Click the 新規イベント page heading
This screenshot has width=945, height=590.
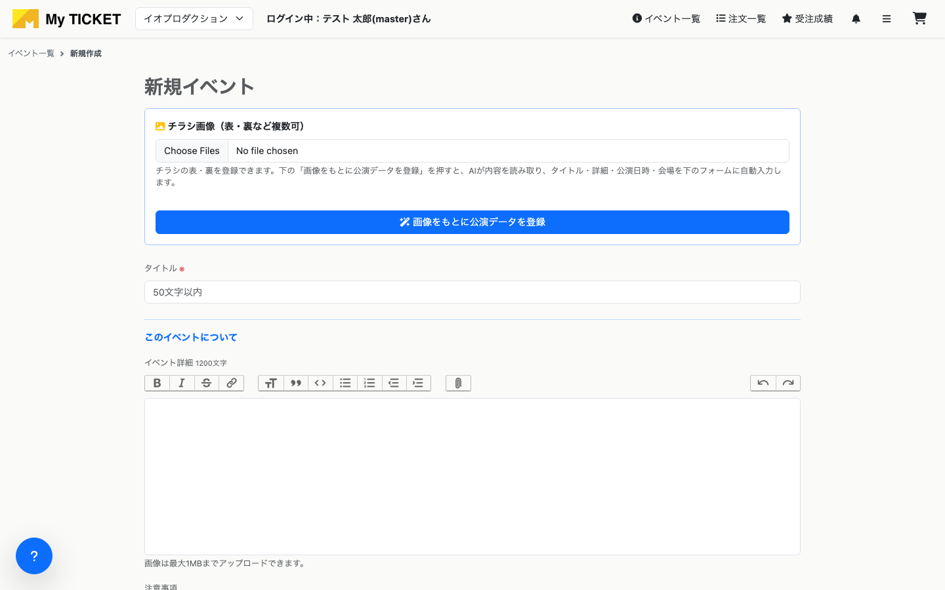click(x=199, y=87)
